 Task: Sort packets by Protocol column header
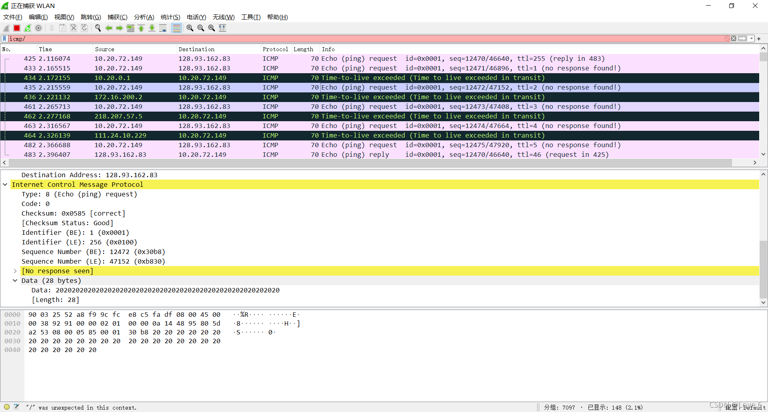[276, 49]
